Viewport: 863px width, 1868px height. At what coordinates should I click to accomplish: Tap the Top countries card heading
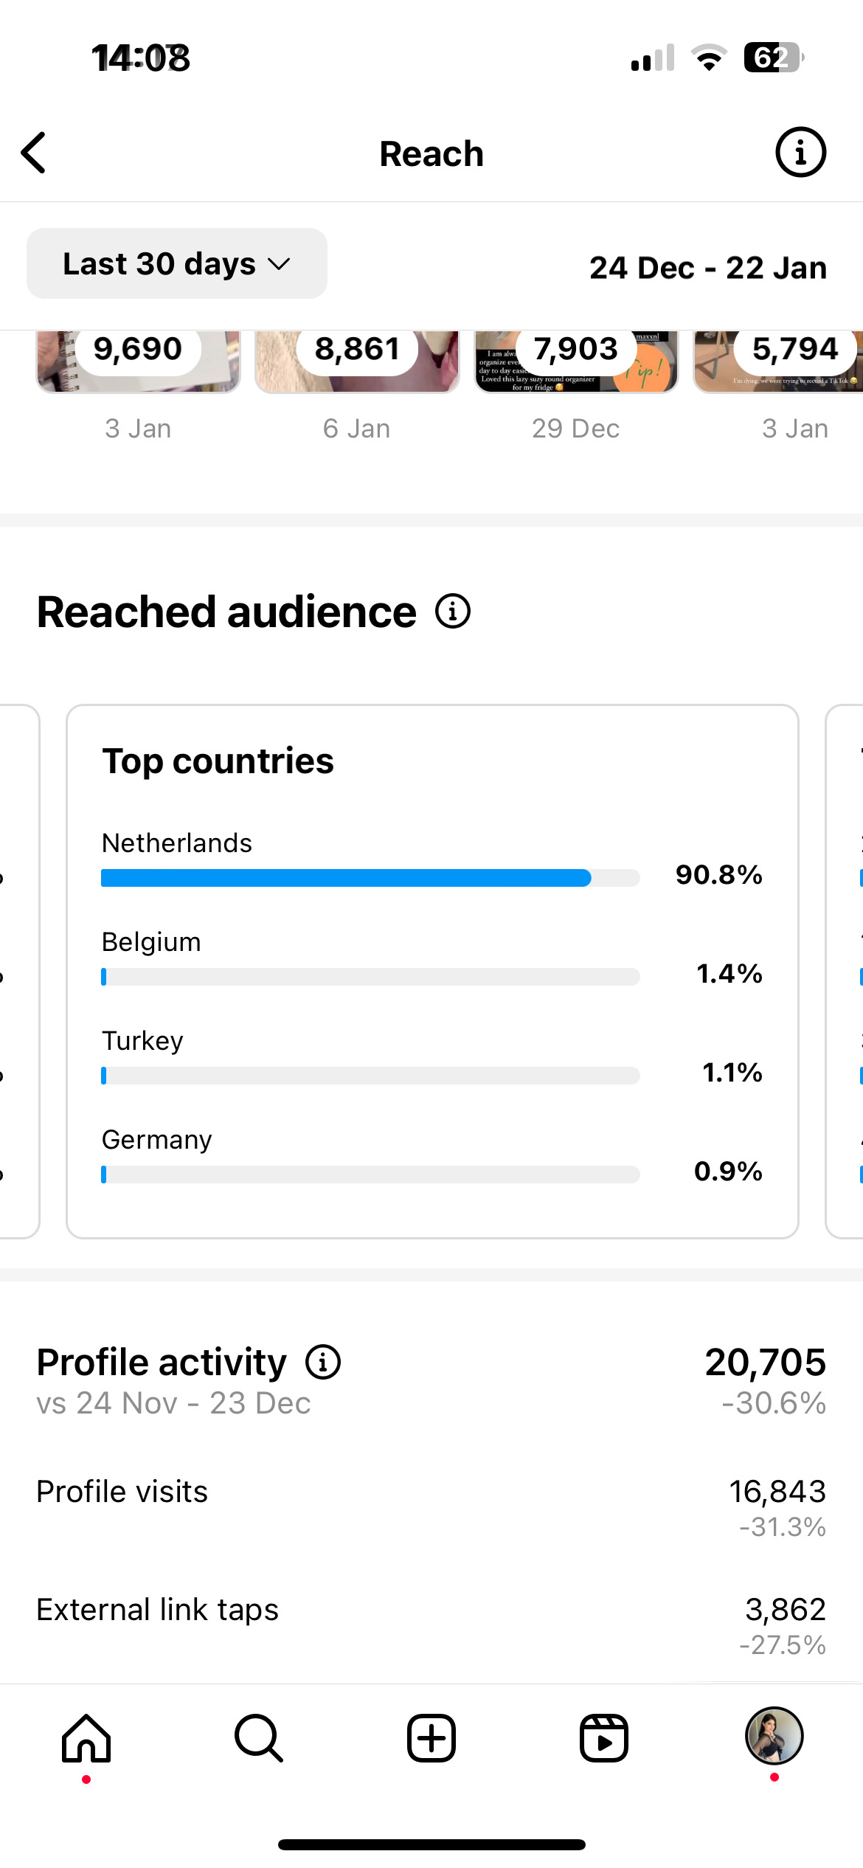[x=218, y=761]
